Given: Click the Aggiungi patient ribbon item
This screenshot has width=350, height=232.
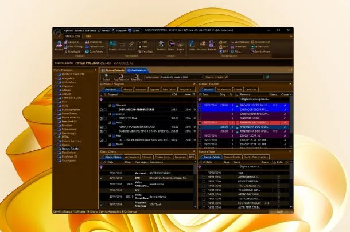Looking at the screenshot, I should (x=71, y=42).
